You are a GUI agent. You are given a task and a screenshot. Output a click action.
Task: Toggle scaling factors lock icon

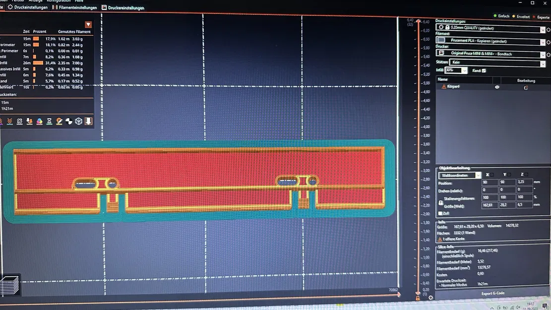coord(441,202)
